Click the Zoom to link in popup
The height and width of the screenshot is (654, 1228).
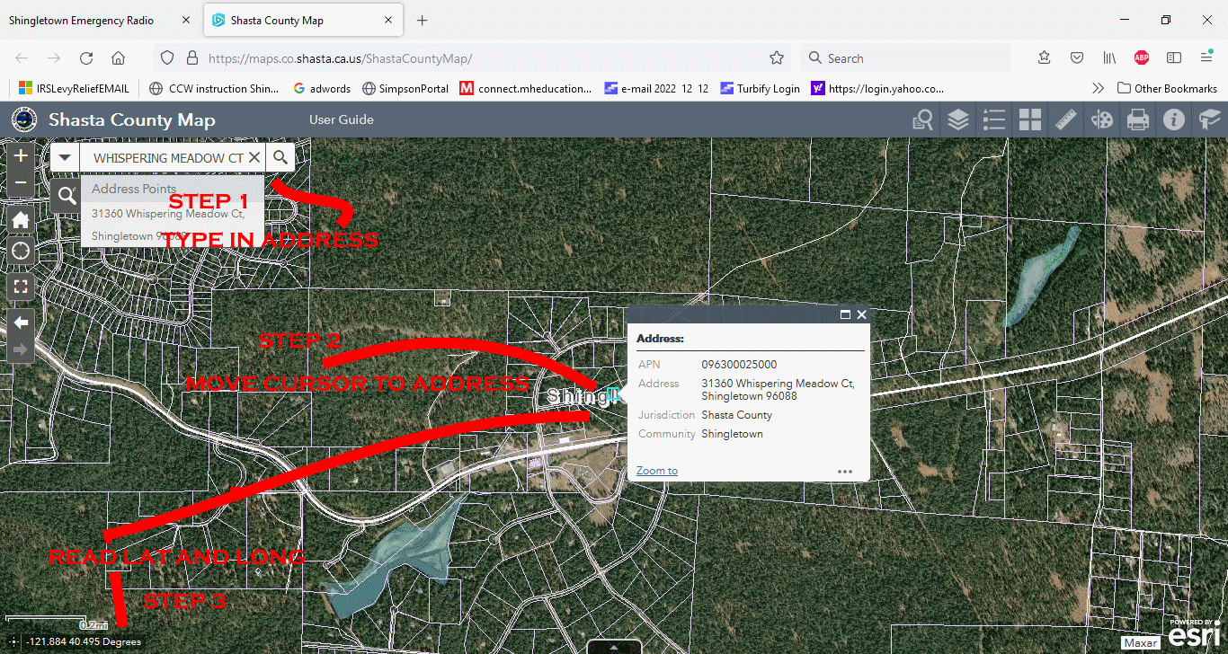[x=656, y=470]
